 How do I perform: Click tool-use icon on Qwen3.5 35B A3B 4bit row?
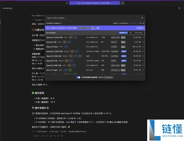coord(74,65)
